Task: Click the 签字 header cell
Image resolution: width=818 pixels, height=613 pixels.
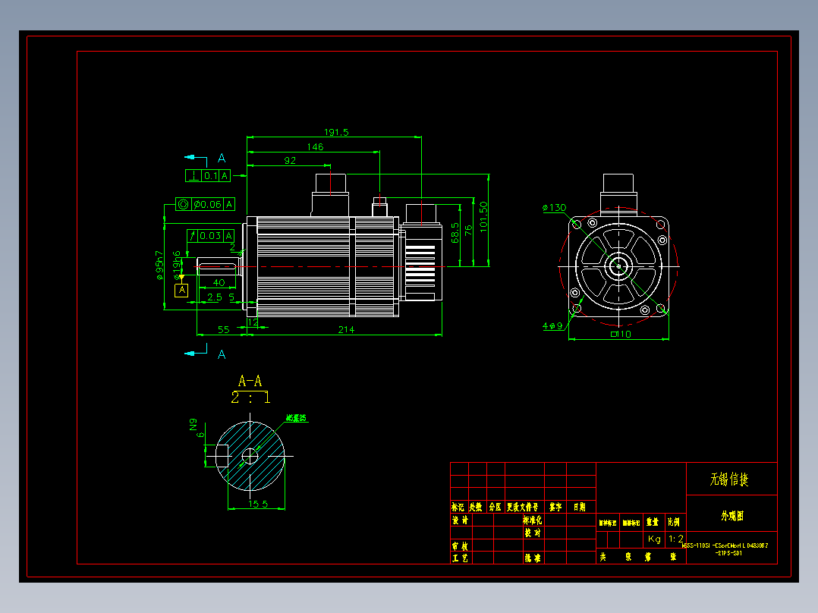Action: click(555, 507)
